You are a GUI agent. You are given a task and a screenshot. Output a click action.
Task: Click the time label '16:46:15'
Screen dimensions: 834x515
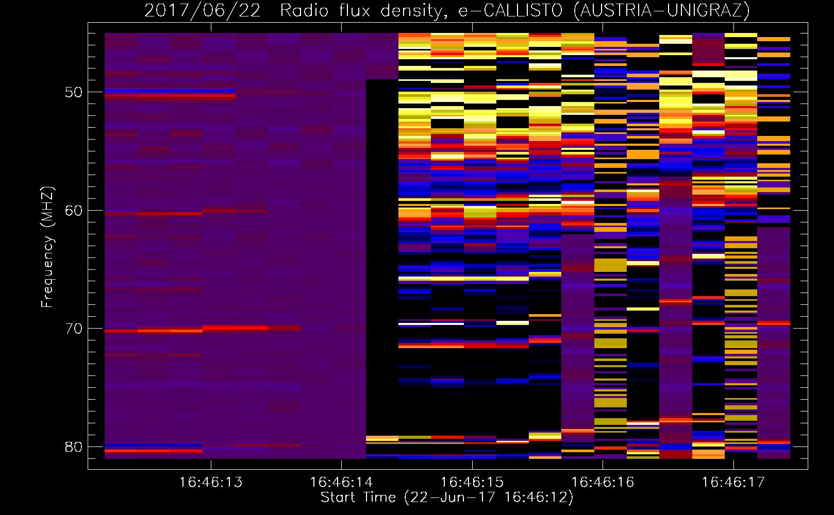coord(472,483)
